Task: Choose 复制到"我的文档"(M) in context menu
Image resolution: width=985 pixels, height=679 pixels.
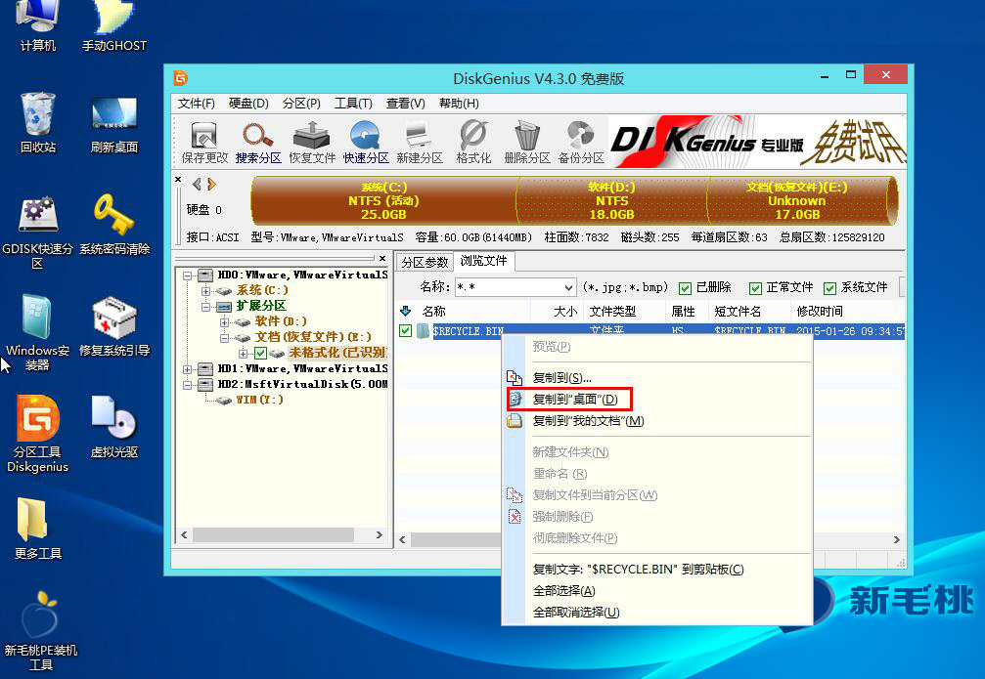Action: (x=657, y=420)
